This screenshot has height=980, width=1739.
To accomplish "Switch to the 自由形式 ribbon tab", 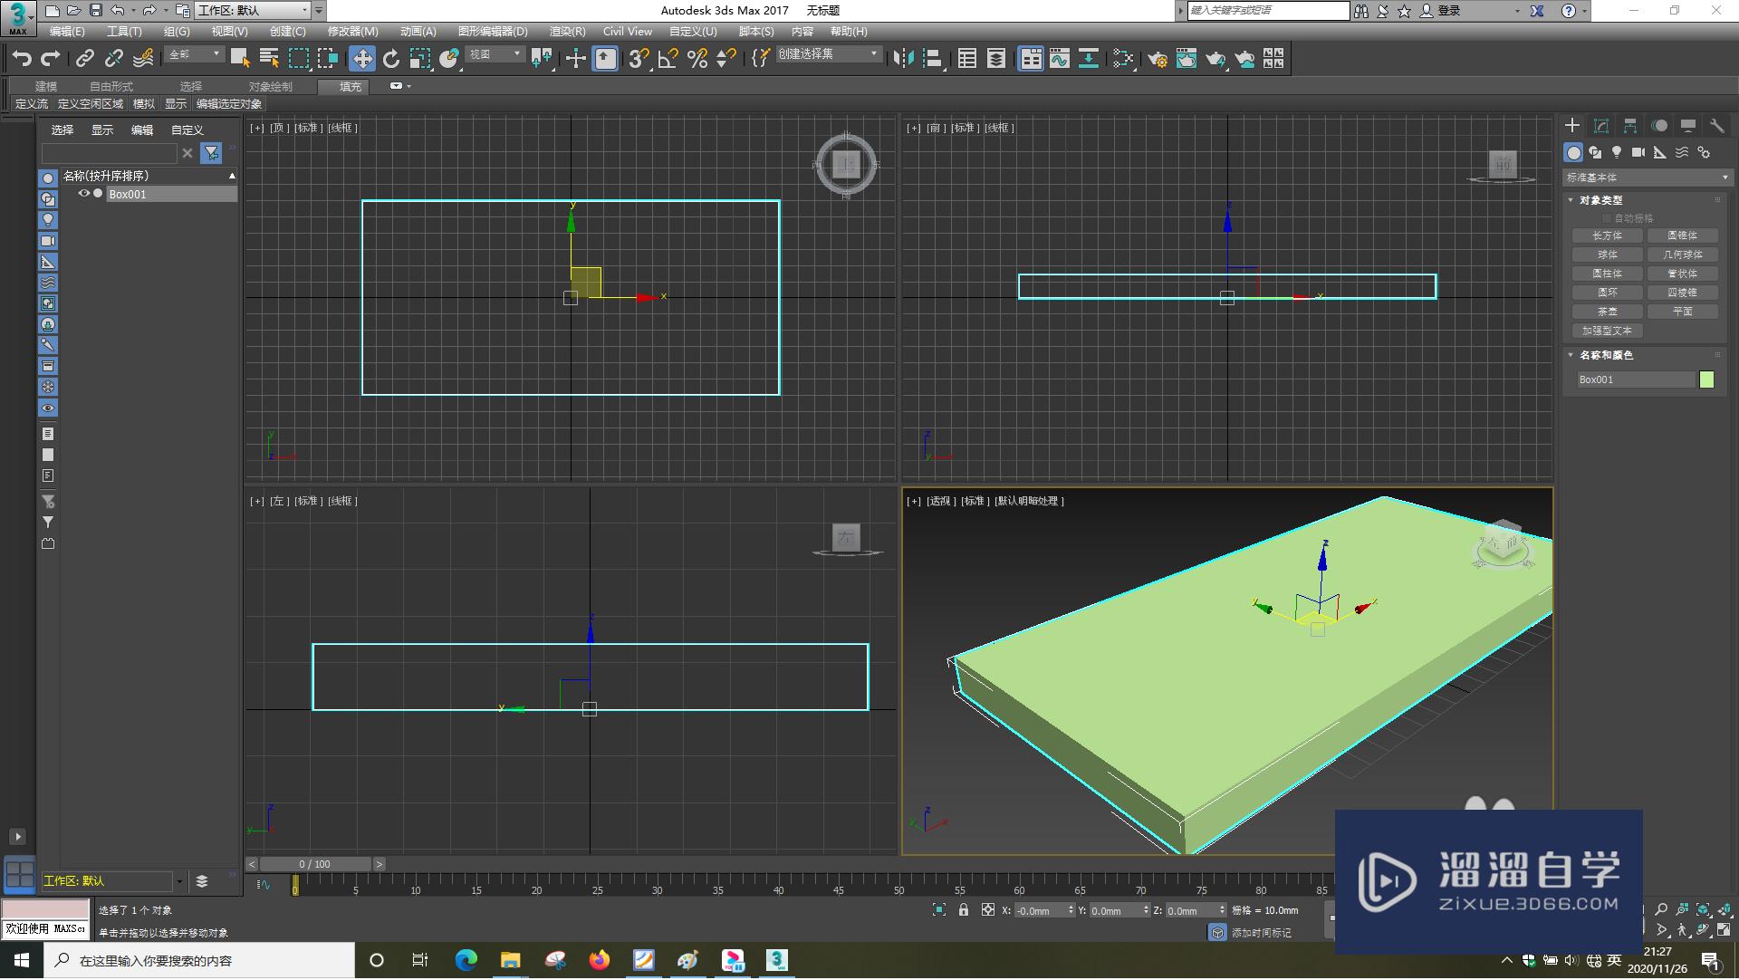I will coord(111,87).
